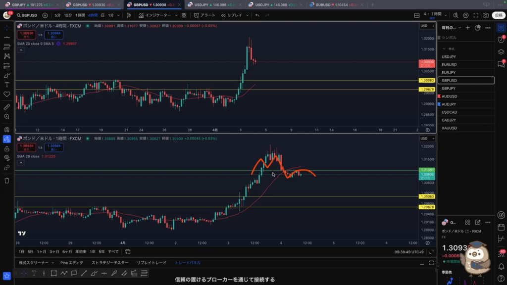Toggle the lock all drawings tool

(7, 148)
